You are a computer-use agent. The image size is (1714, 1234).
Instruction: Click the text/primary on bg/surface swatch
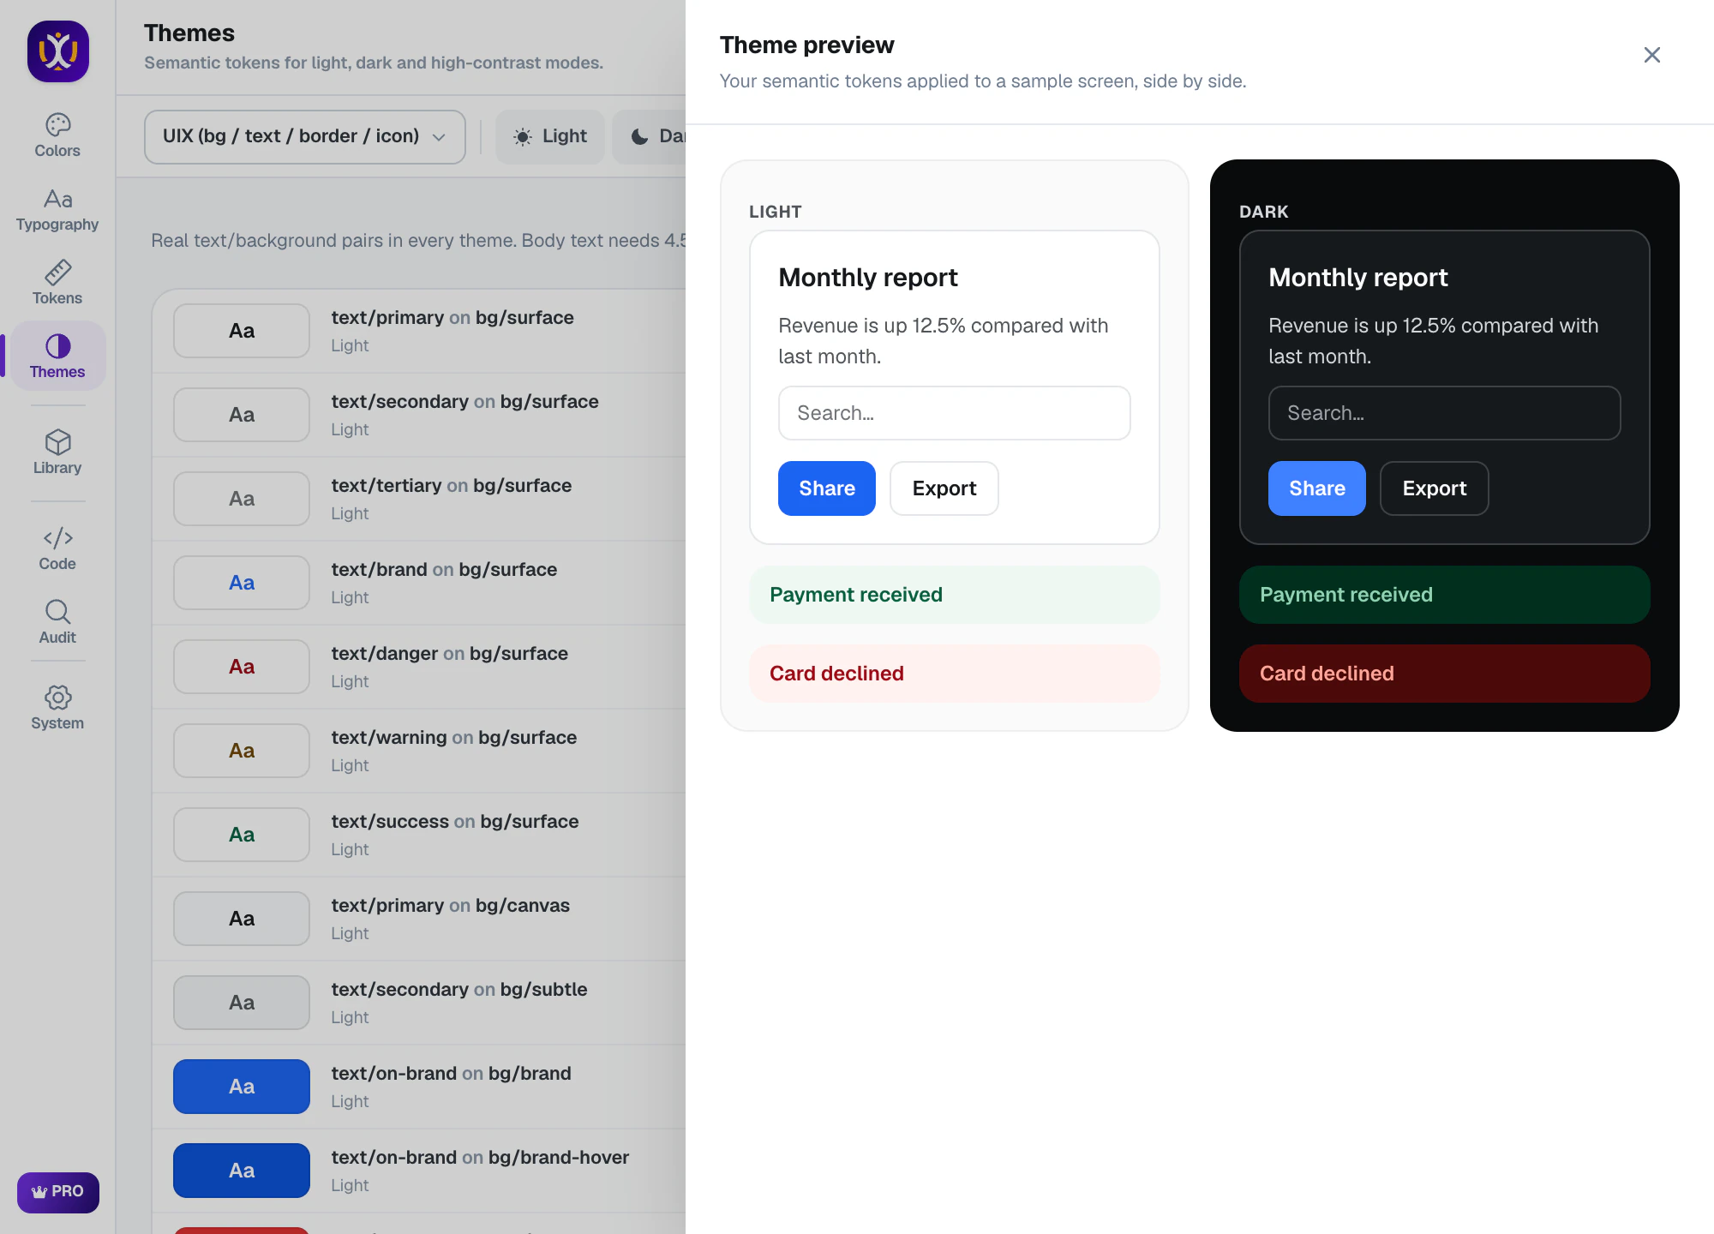(x=242, y=331)
